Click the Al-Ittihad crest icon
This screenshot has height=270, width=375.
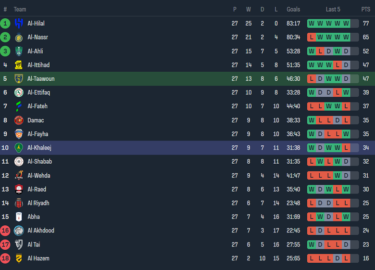point(19,65)
